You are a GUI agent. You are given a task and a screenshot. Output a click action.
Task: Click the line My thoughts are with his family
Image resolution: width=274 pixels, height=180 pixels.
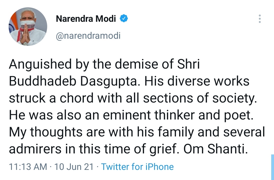point(101,132)
